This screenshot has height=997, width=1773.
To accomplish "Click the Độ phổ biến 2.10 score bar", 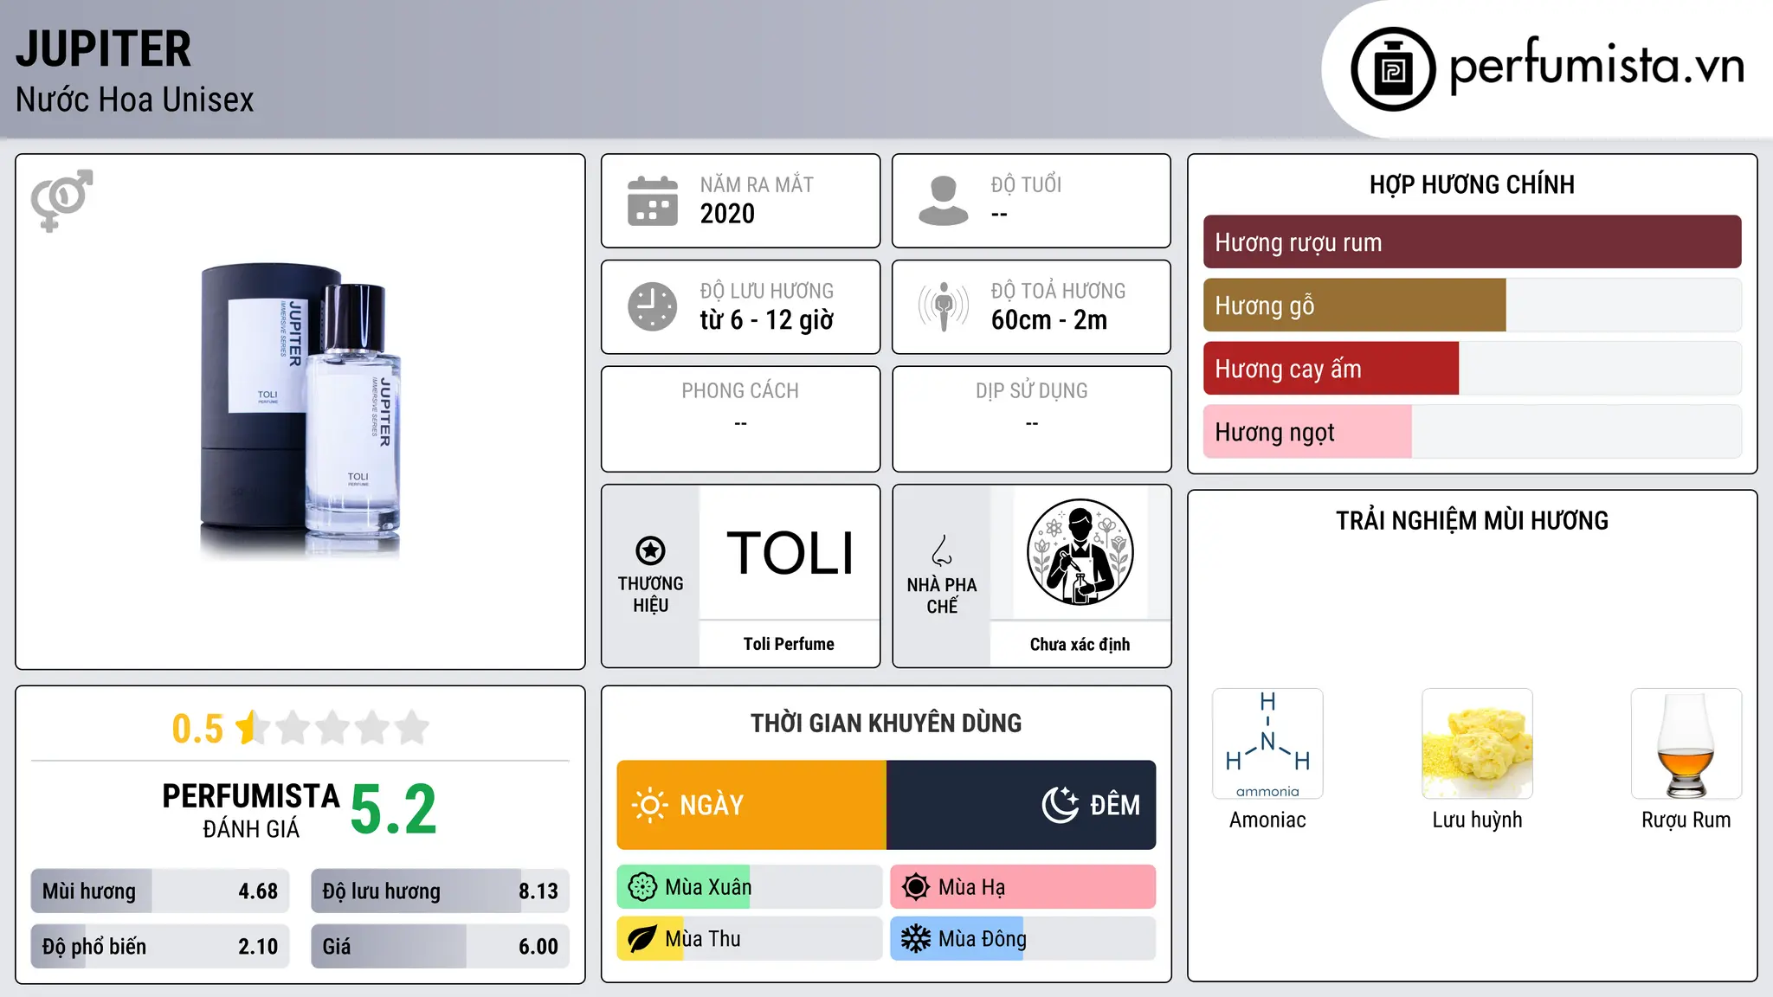I will pos(160,947).
